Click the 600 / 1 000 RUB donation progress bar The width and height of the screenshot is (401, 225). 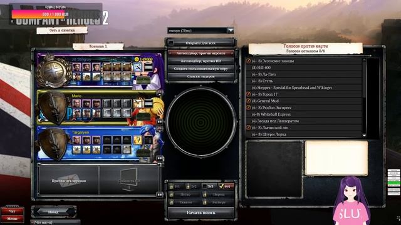[x=56, y=14]
